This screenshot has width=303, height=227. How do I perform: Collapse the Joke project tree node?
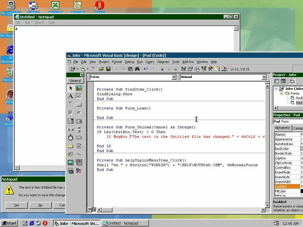[276, 89]
